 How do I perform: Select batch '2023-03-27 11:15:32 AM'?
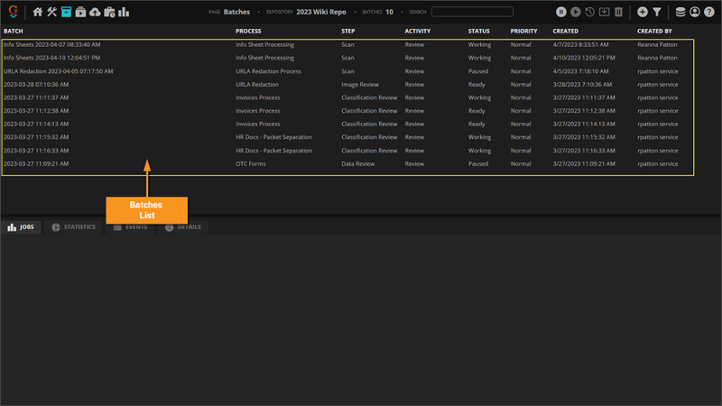[36, 137]
